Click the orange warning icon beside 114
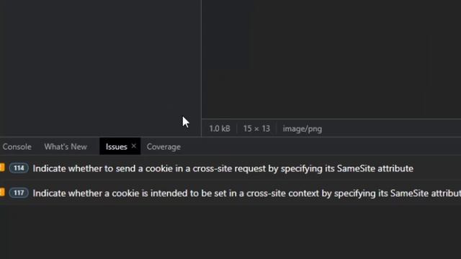This screenshot has width=461, height=259. point(2,168)
